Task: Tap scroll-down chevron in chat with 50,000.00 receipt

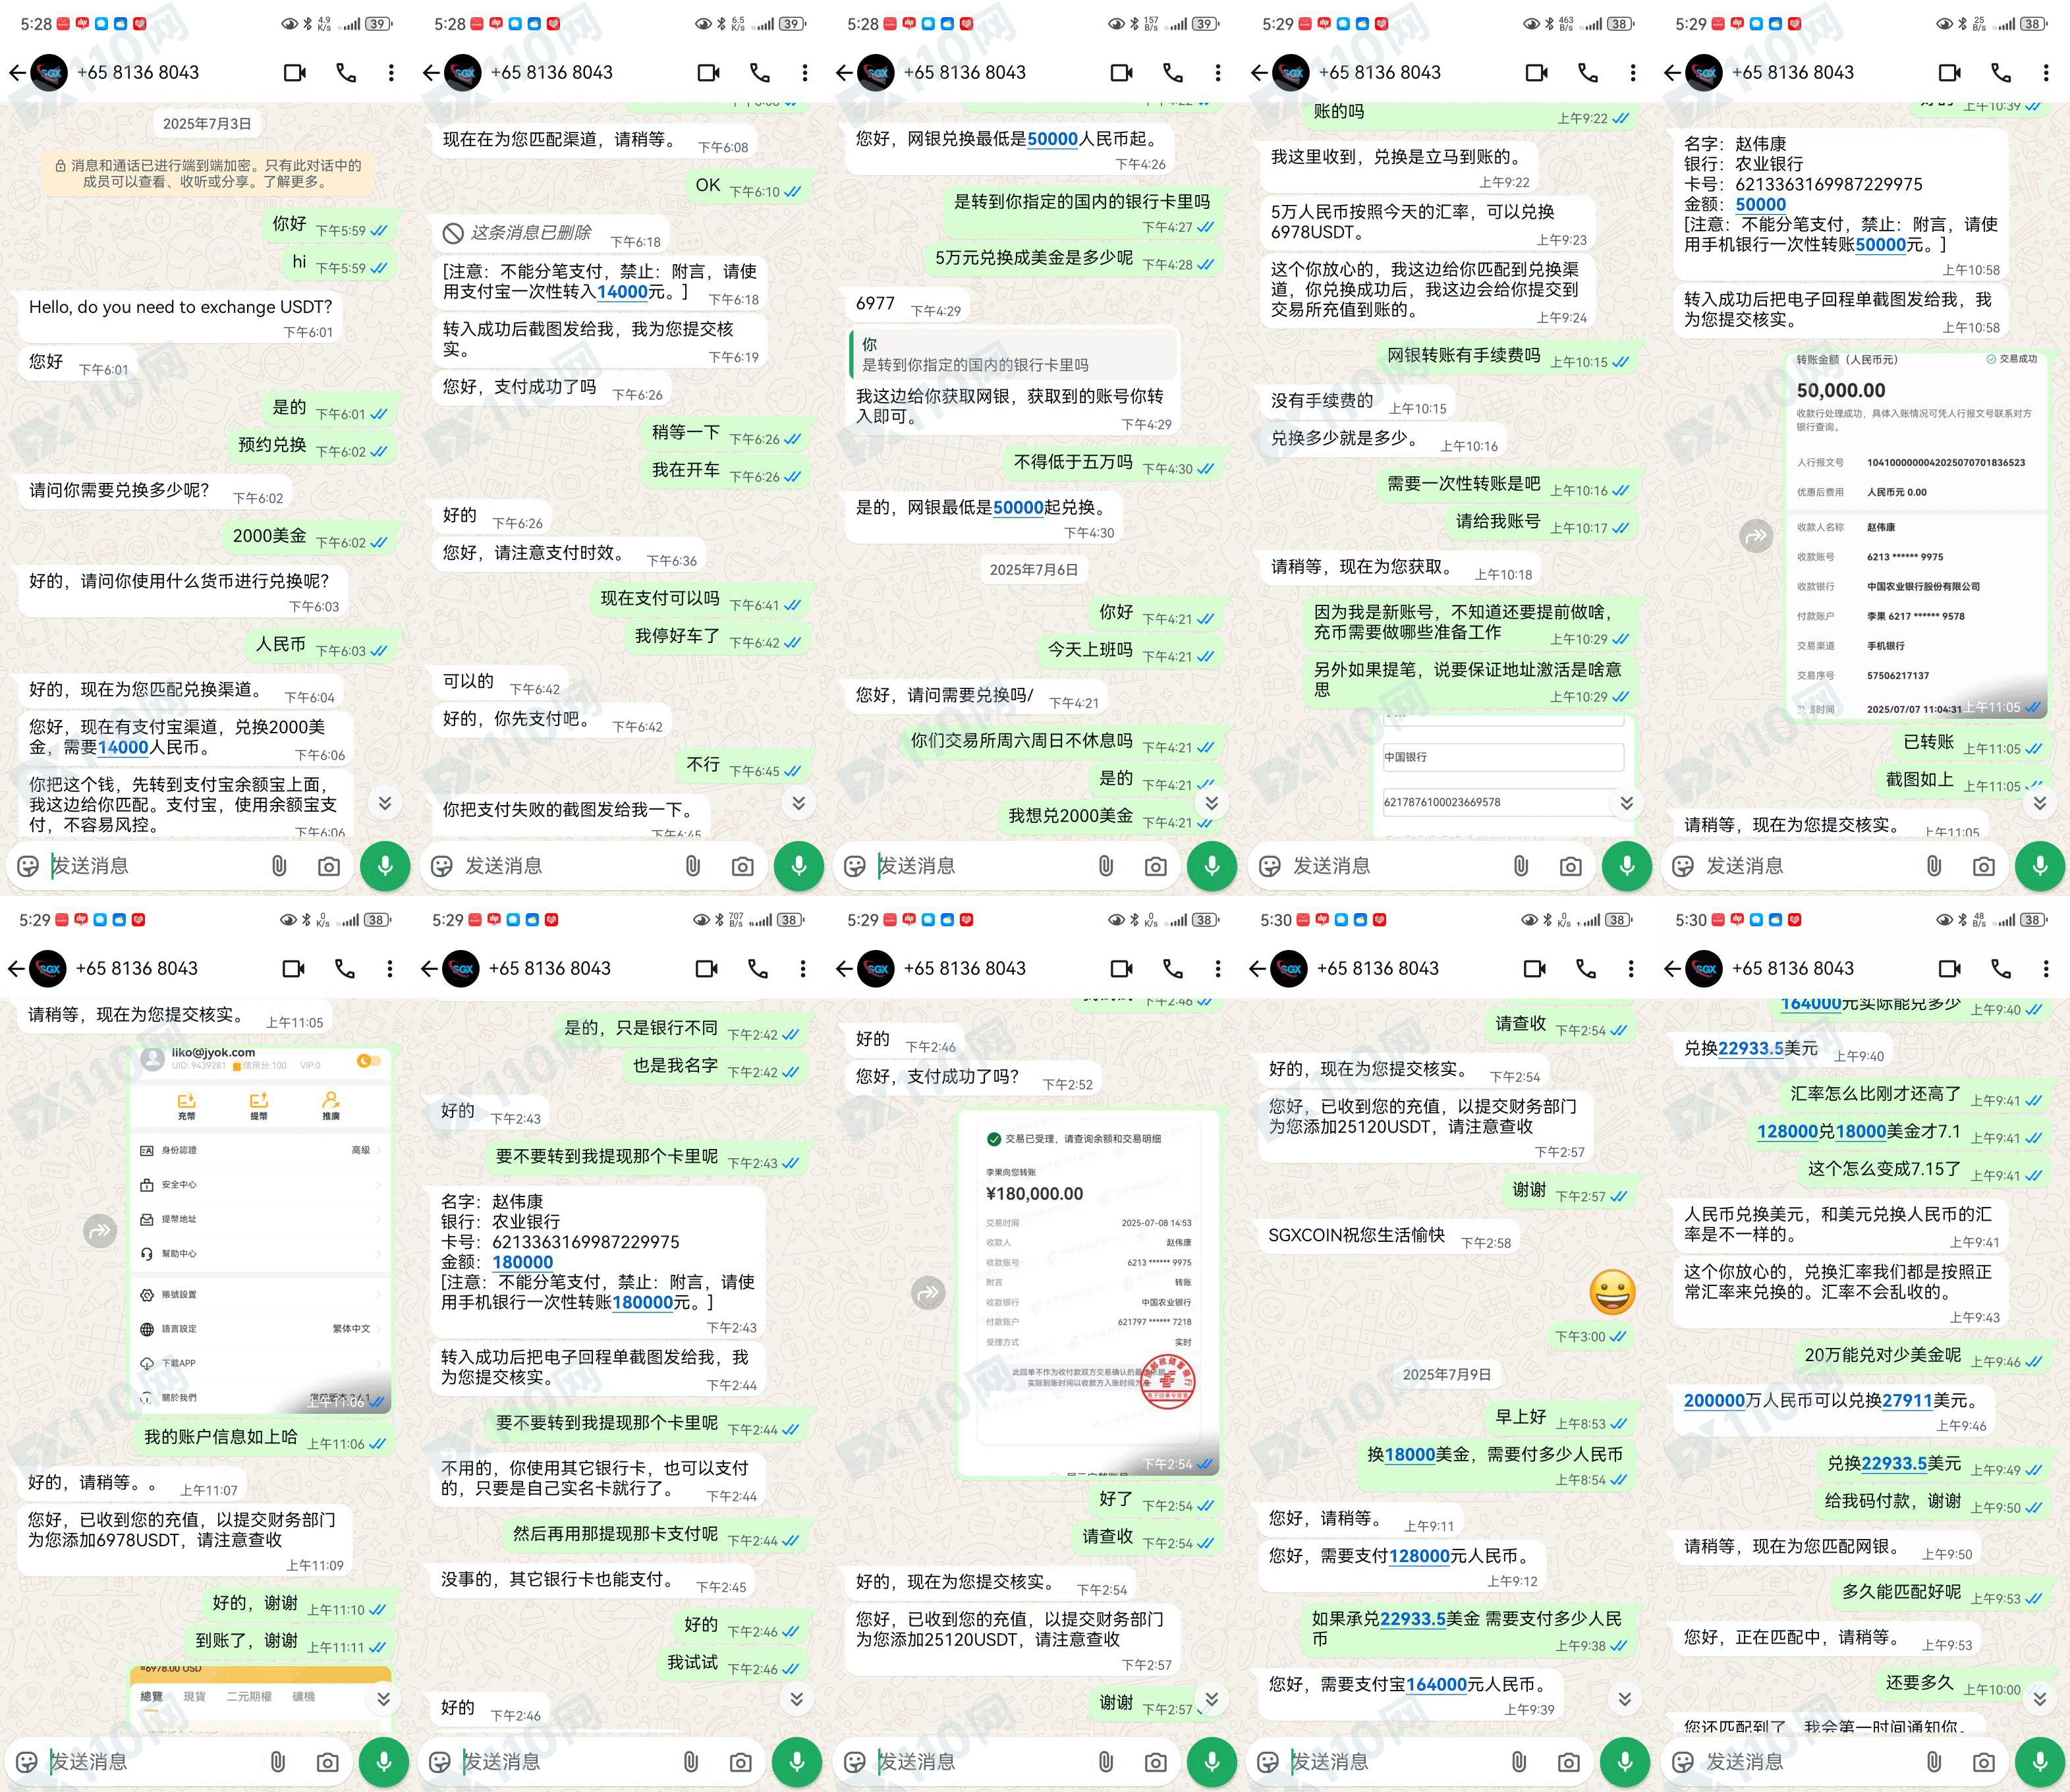Action: [2040, 802]
